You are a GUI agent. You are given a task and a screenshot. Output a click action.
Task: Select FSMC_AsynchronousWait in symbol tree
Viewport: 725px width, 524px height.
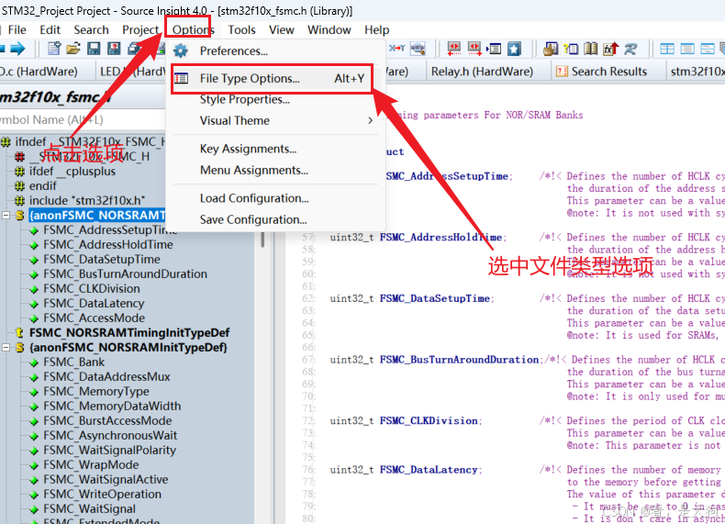pyautogui.click(x=110, y=436)
